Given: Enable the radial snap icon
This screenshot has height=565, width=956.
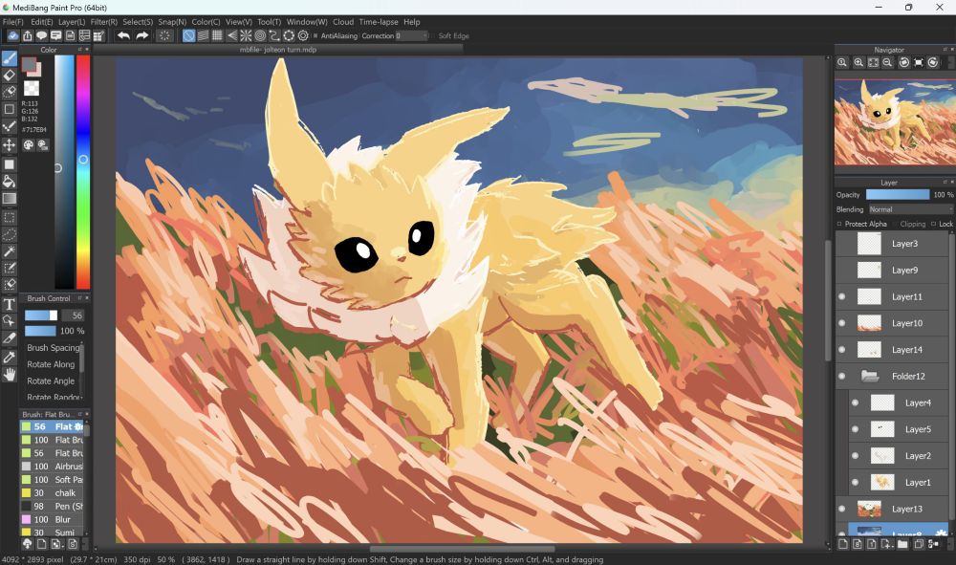Looking at the screenshot, I should [x=246, y=35].
